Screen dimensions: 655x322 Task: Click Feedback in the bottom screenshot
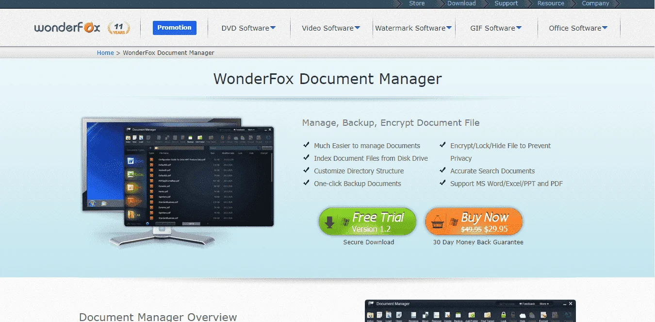pyautogui.click(x=527, y=304)
